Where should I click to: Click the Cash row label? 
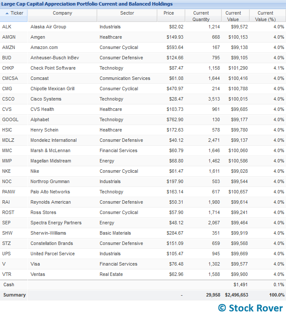click(9, 284)
